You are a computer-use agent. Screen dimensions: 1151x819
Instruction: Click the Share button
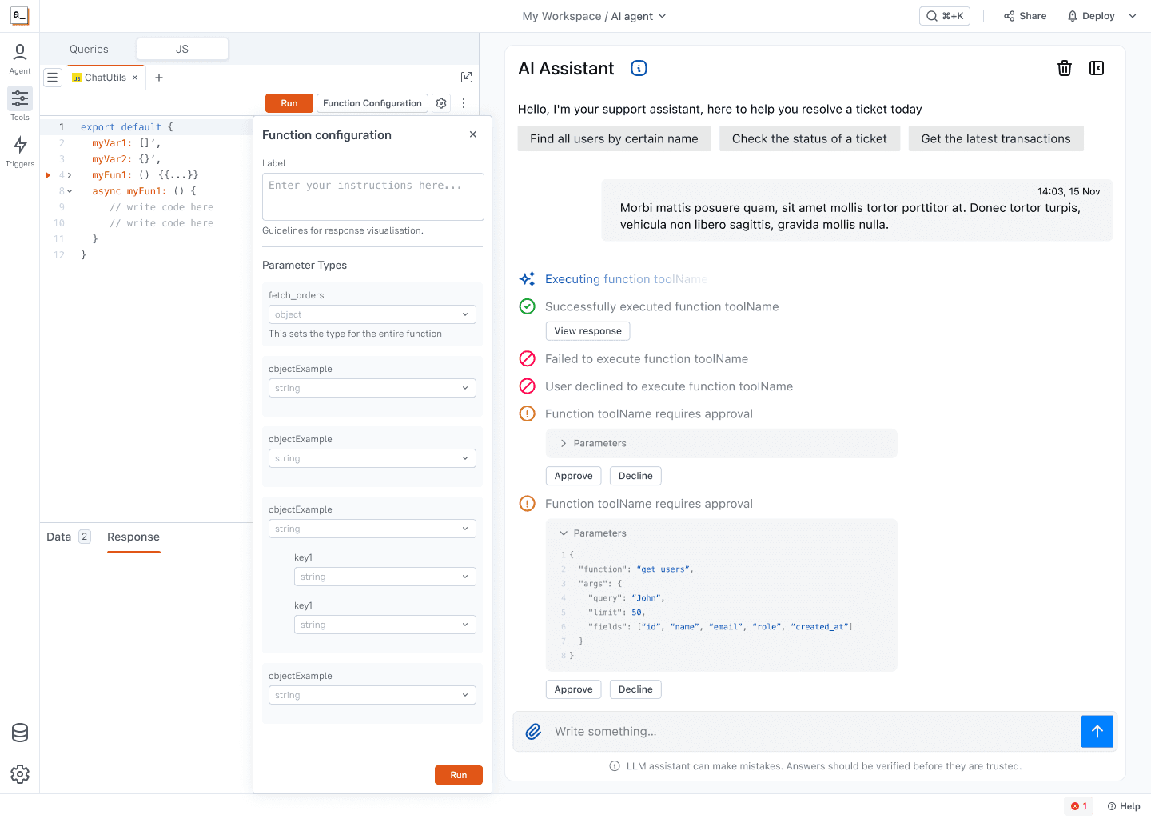point(1026,16)
